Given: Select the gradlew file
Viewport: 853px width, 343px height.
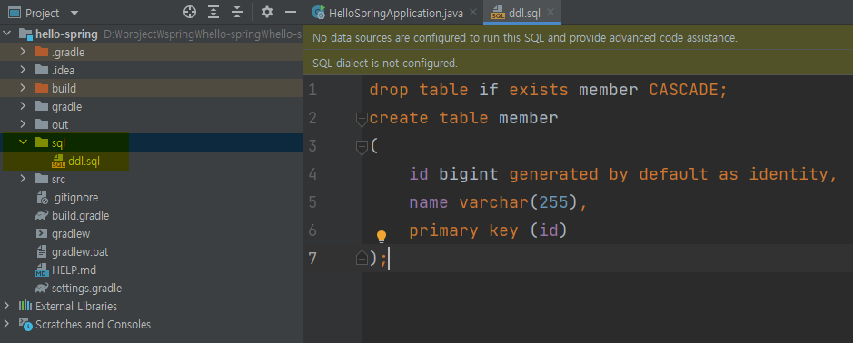Looking at the screenshot, I should pos(71,234).
